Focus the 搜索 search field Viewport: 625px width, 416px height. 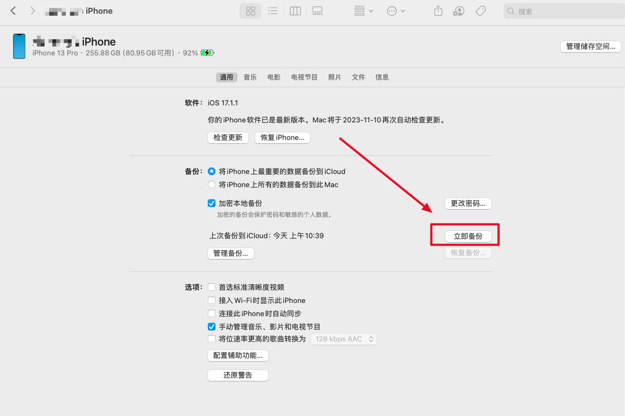coord(564,11)
